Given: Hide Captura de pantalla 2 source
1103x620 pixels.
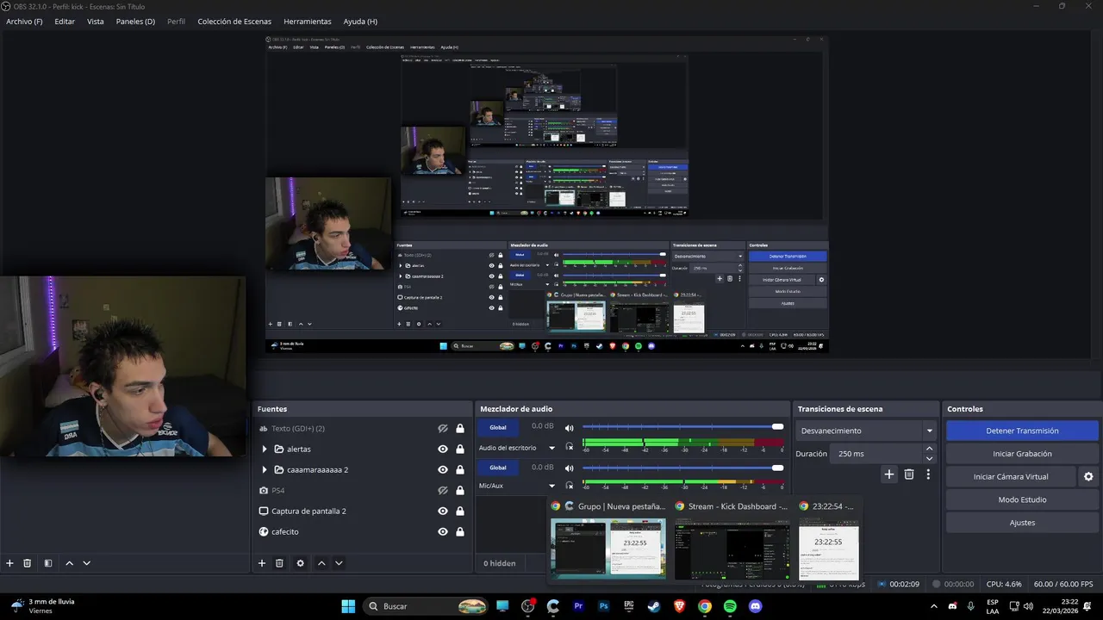Looking at the screenshot, I should (443, 511).
